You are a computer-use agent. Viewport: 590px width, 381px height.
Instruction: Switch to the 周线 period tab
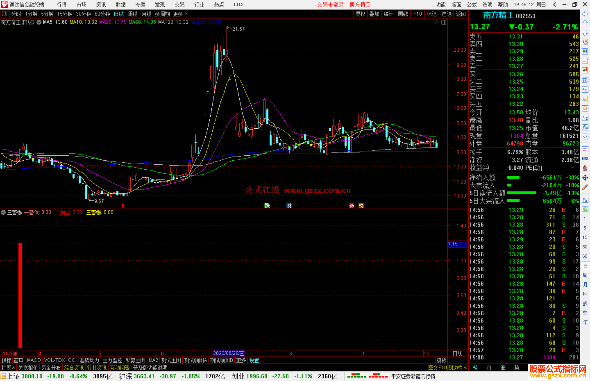[133, 14]
